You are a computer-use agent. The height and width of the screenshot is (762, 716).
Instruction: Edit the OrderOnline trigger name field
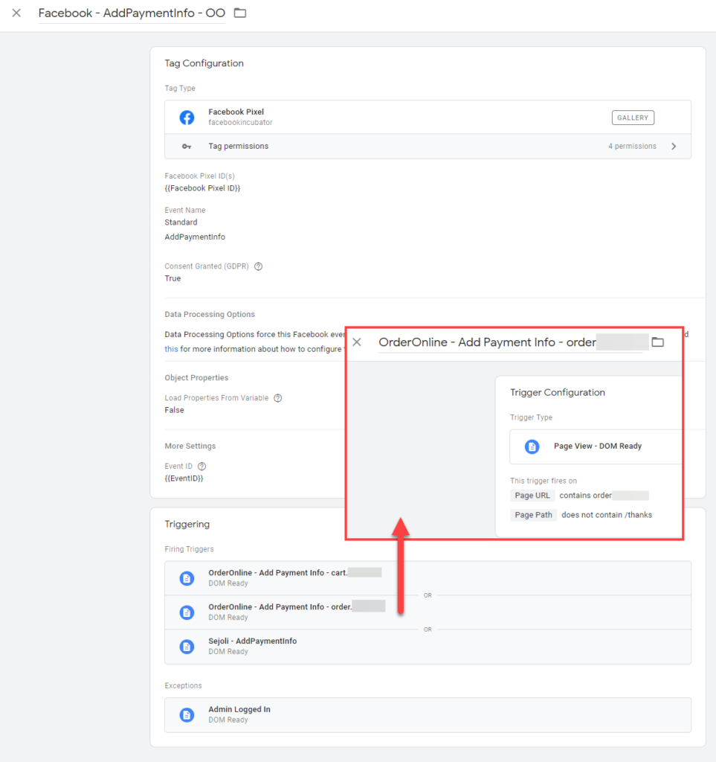(487, 342)
